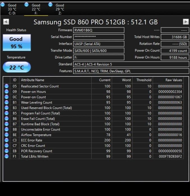Click status orb of Z: drive
This screenshot has height=196, width=190.
[50, 4]
